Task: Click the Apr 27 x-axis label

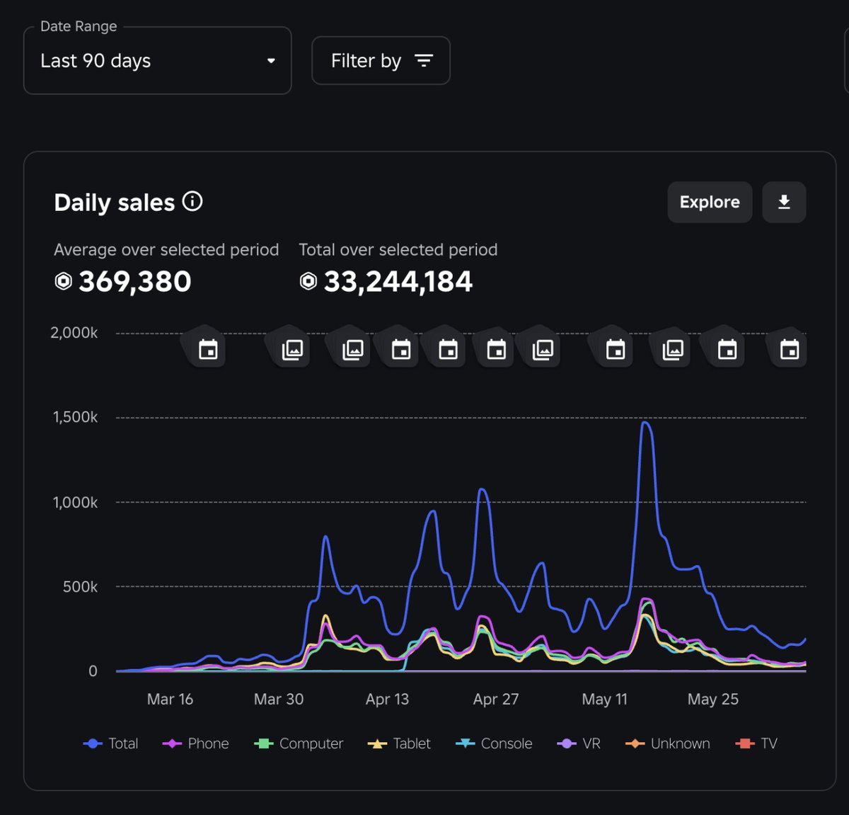Action: [x=496, y=700]
